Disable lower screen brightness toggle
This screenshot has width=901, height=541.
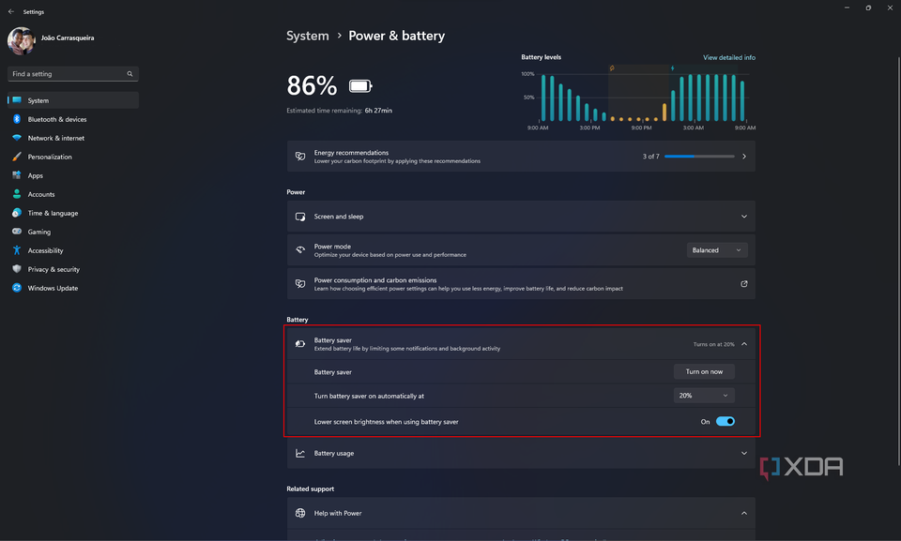point(725,422)
